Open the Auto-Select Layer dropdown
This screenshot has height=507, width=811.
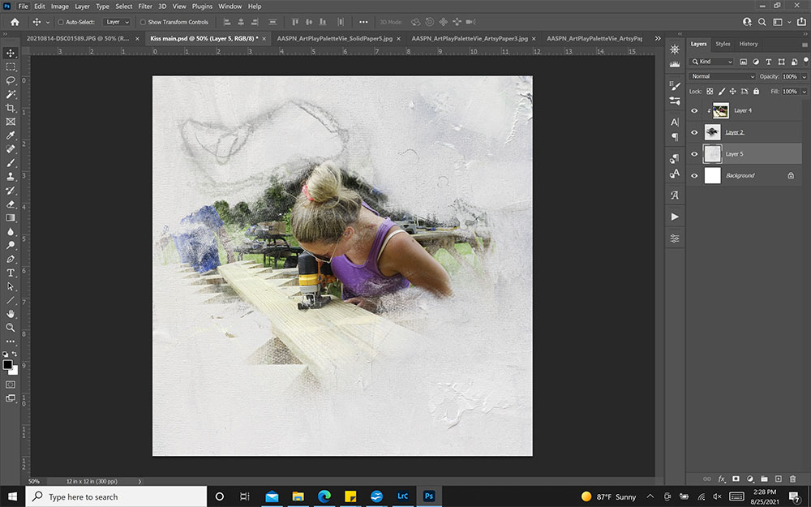pyautogui.click(x=116, y=22)
